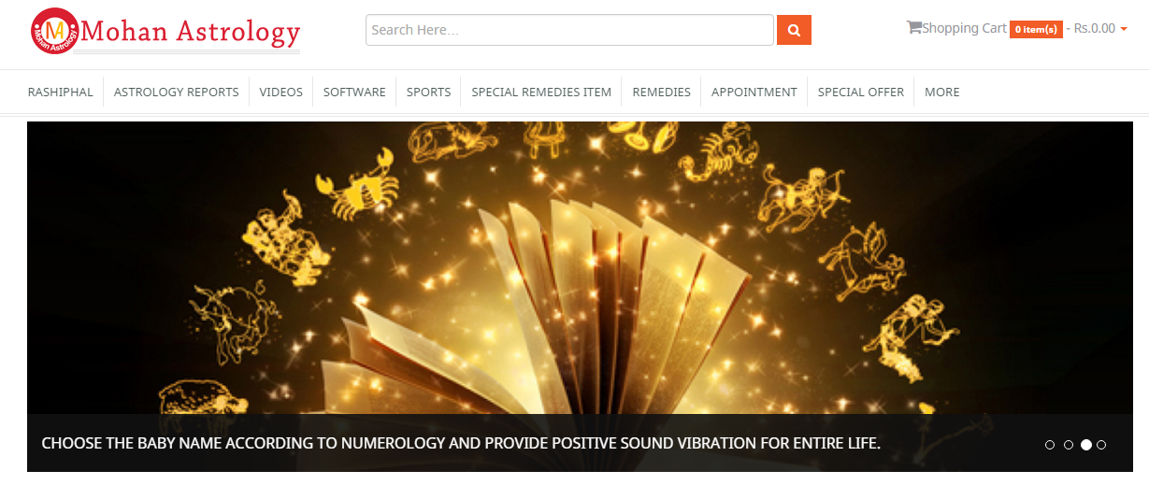Click the orange 0 item(s) badge
The height and width of the screenshot is (485, 1149).
coord(1036,29)
